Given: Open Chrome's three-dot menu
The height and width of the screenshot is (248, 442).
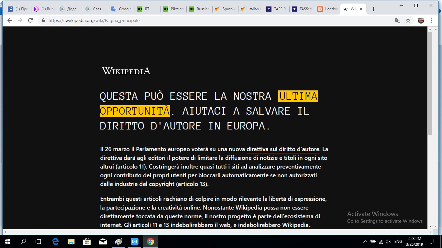Looking at the screenshot, I should click(x=432, y=20).
